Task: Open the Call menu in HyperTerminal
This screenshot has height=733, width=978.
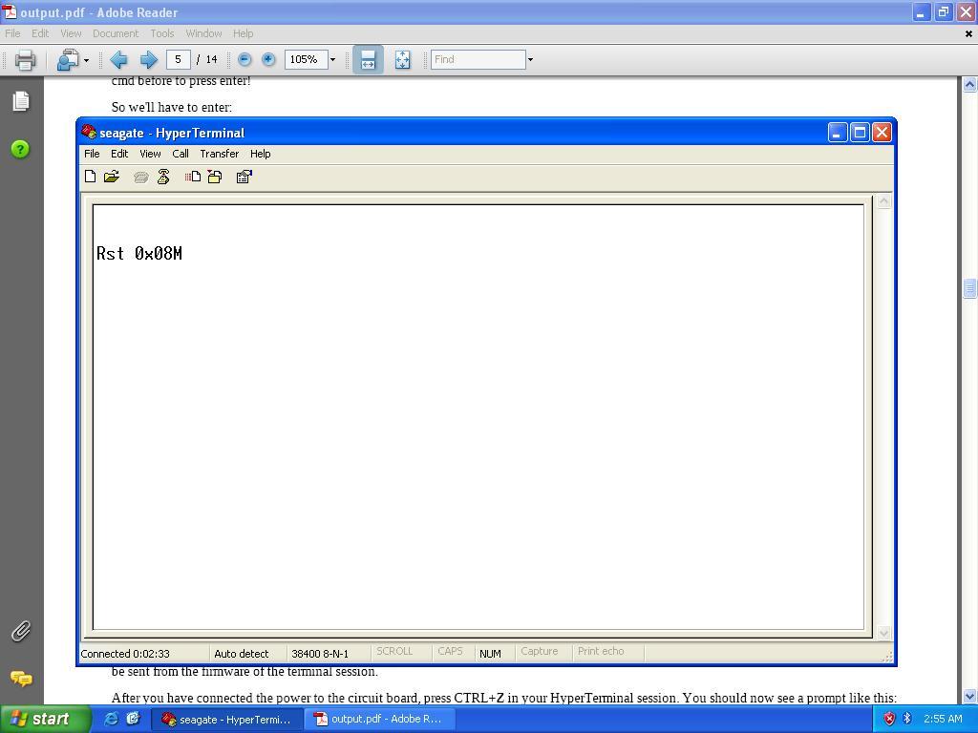Action: click(x=181, y=154)
